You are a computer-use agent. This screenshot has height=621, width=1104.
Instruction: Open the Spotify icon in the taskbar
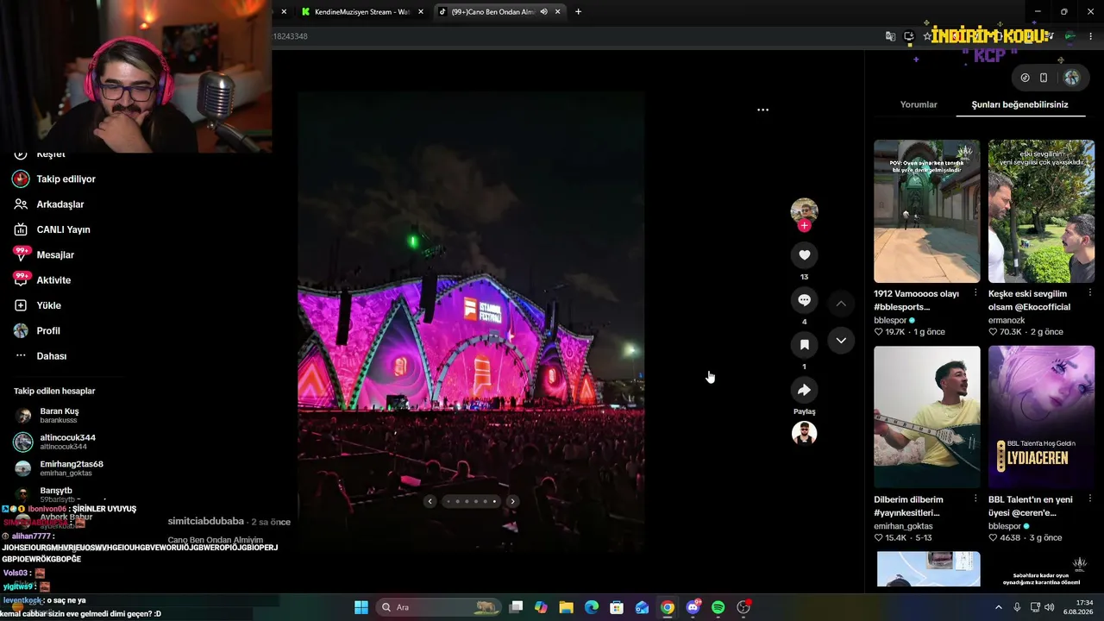click(x=718, y=607)
